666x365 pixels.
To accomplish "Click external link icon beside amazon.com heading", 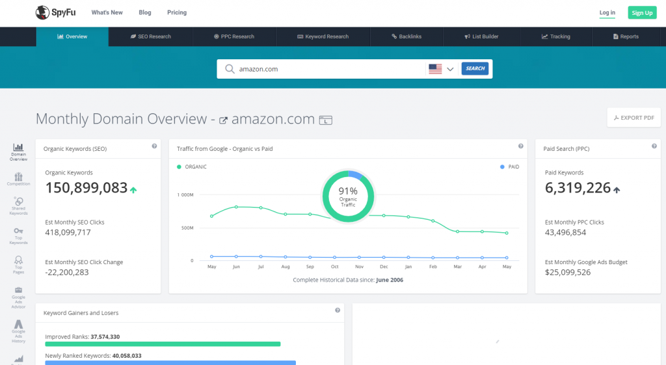I will click(x=223, y=120).
